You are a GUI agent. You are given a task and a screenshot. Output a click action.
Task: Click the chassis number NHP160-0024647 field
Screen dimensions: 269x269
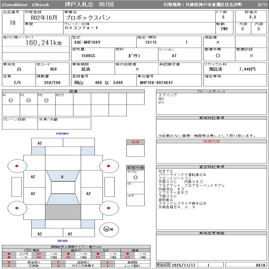[156, 82]
